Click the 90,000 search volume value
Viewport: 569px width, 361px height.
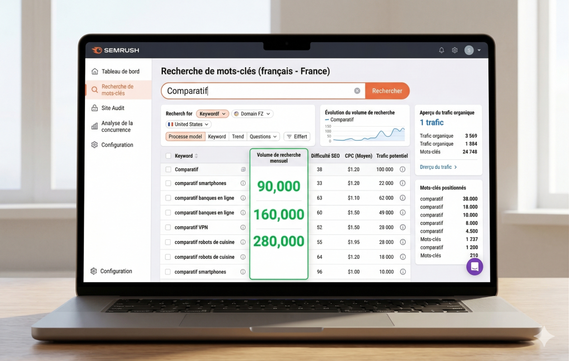coord(279,186)
